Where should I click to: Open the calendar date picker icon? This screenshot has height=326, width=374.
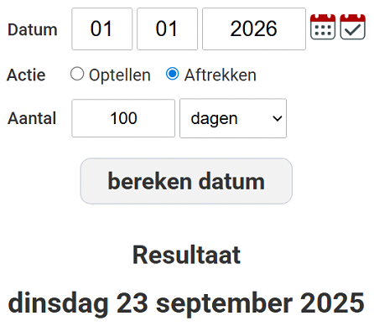coord(323,27)
